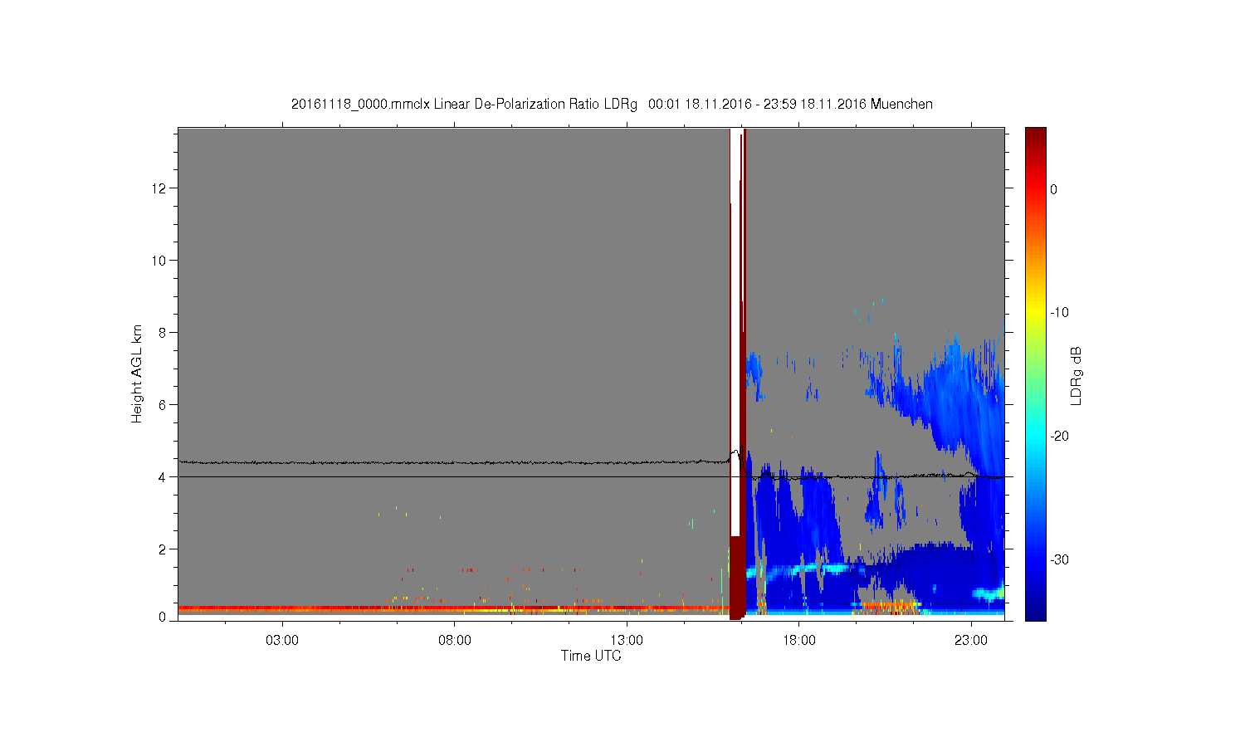Click the colorbar value 0
The image size is (1245, 747).
click(1054, 189)
